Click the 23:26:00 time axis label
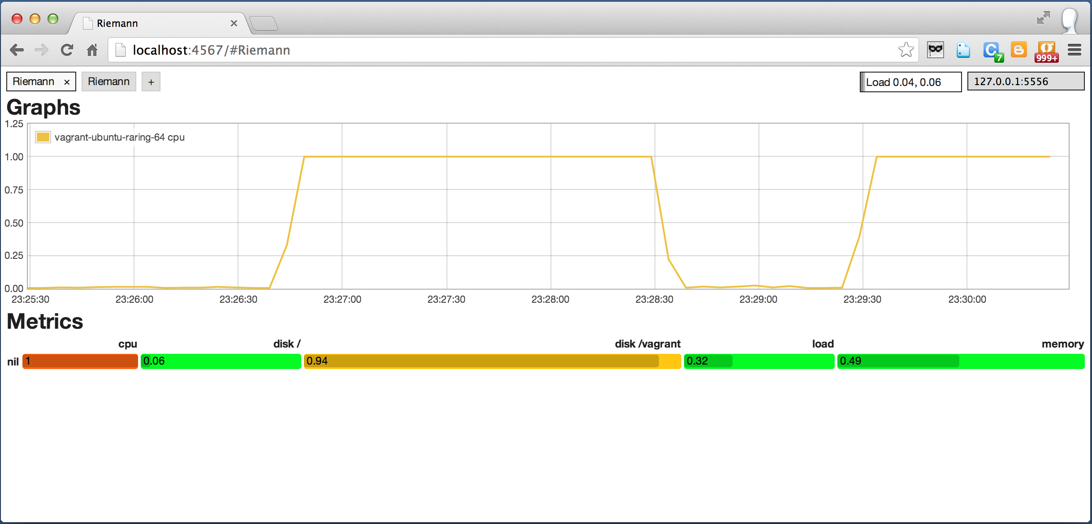Image resolution: width=1092 pixels, height=524 pixels. coord(134,299)
